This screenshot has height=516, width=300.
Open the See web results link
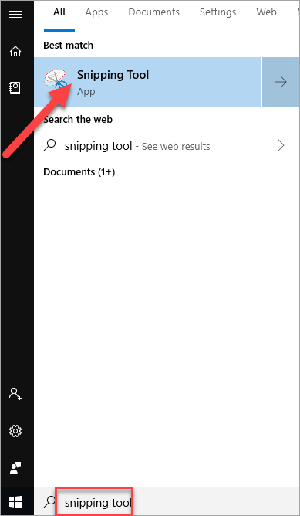(x=176, y=146)
